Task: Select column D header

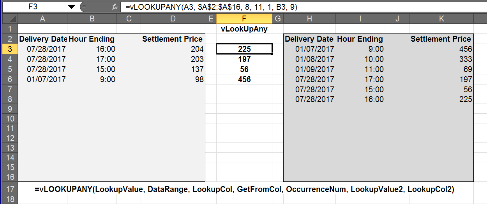Action: click(173, 19)
